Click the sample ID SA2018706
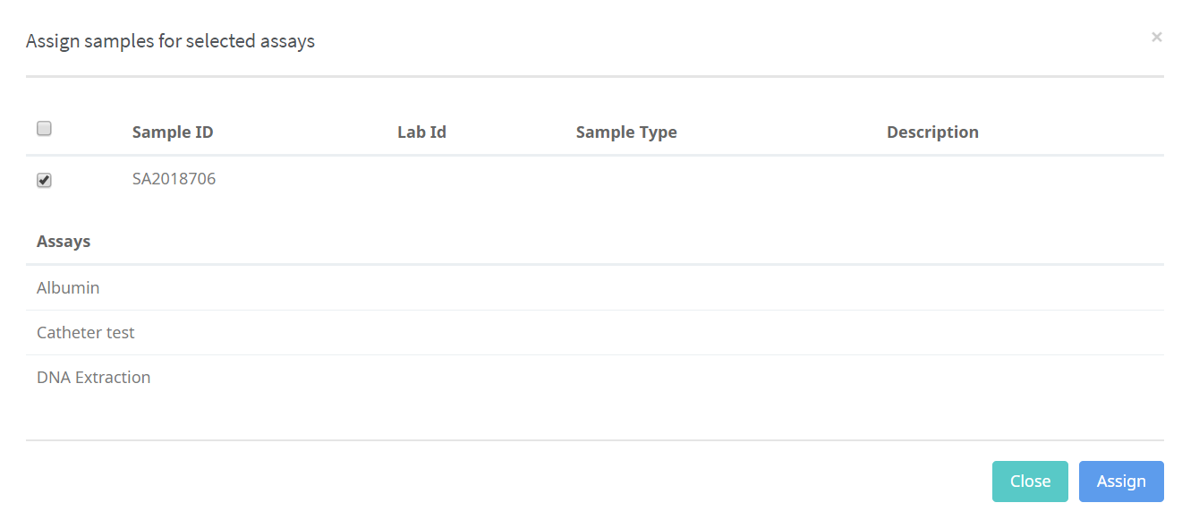 point(174,178)
